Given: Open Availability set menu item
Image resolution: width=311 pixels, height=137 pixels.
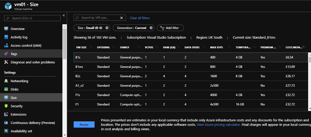Looking at the screenshot, I should (21, 131).
